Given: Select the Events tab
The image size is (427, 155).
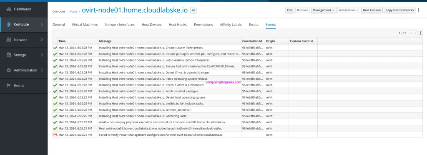Looking at the screenshot, I should tap(271, 25).
